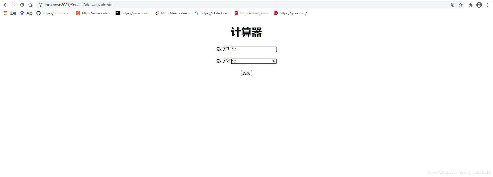This screenshot has width=493, height=177.
Task: Click the 数字1 input field
Action: (x=254, y=49)
